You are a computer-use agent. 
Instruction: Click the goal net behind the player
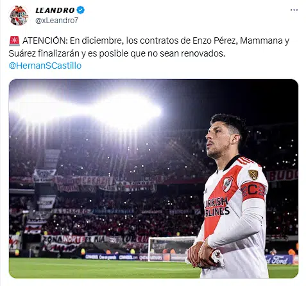[x=170, y=249]
